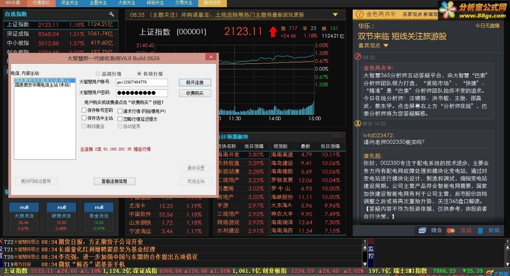Open news 期货日报:方正期货子公司开业

(100, 242)
